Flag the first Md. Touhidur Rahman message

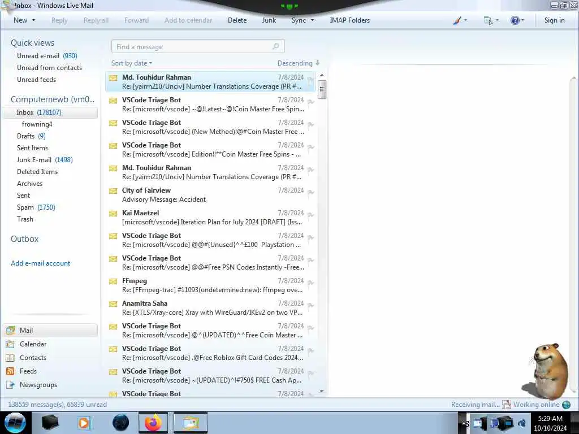310,79
